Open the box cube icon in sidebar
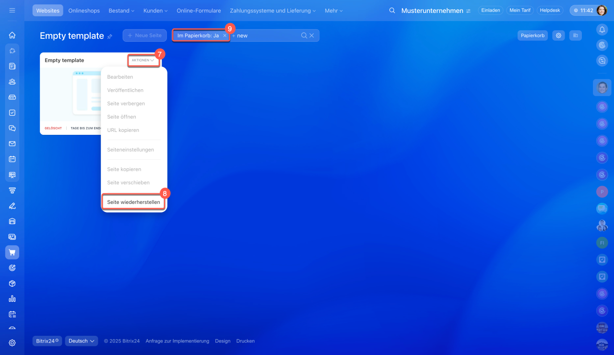Viewport: 614px width, 355px height. point(12,284)
